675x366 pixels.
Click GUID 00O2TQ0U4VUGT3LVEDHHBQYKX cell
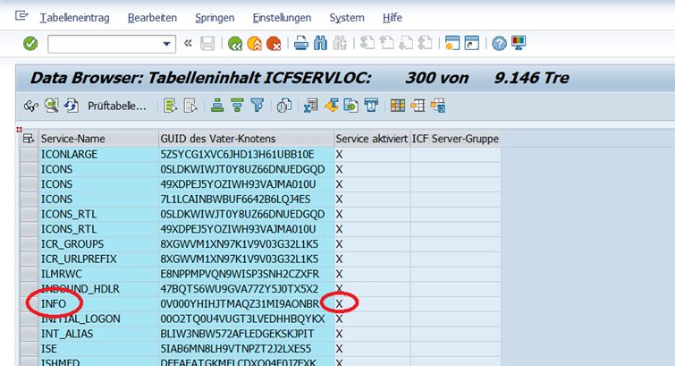click(247, 319)
